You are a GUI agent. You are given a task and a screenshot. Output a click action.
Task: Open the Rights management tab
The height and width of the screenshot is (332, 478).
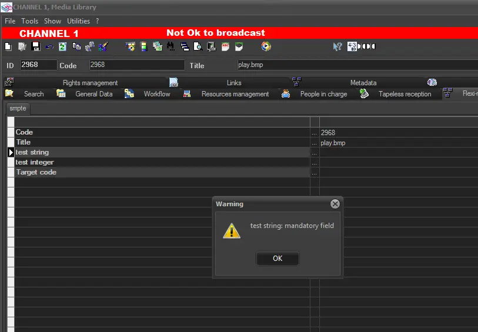(90, 83)
